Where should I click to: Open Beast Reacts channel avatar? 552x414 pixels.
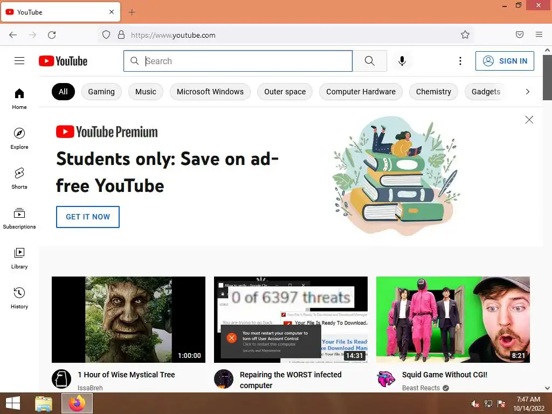(x=386, y=379)
